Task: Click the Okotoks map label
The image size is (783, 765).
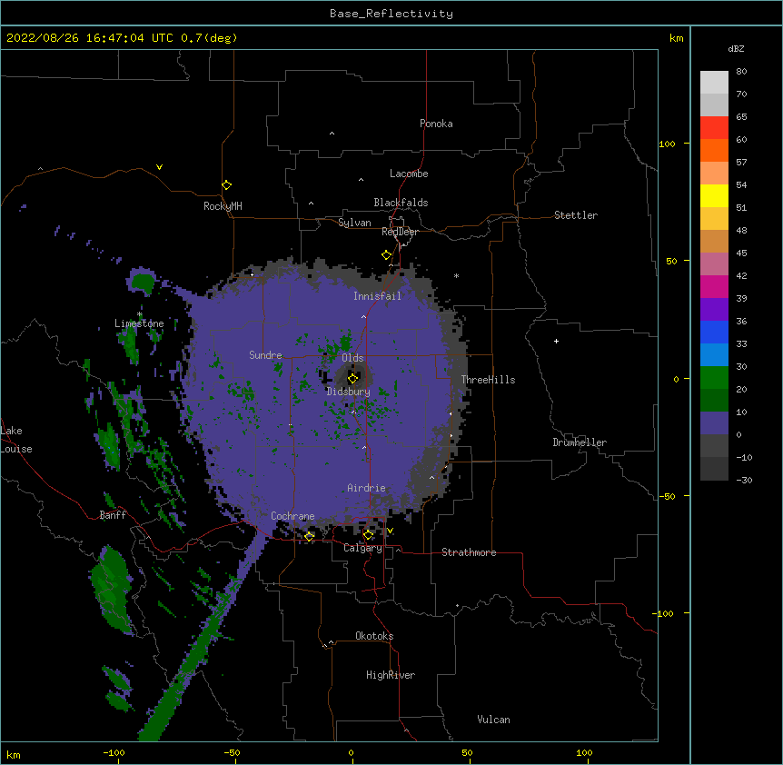Action: tap(374, 636)
